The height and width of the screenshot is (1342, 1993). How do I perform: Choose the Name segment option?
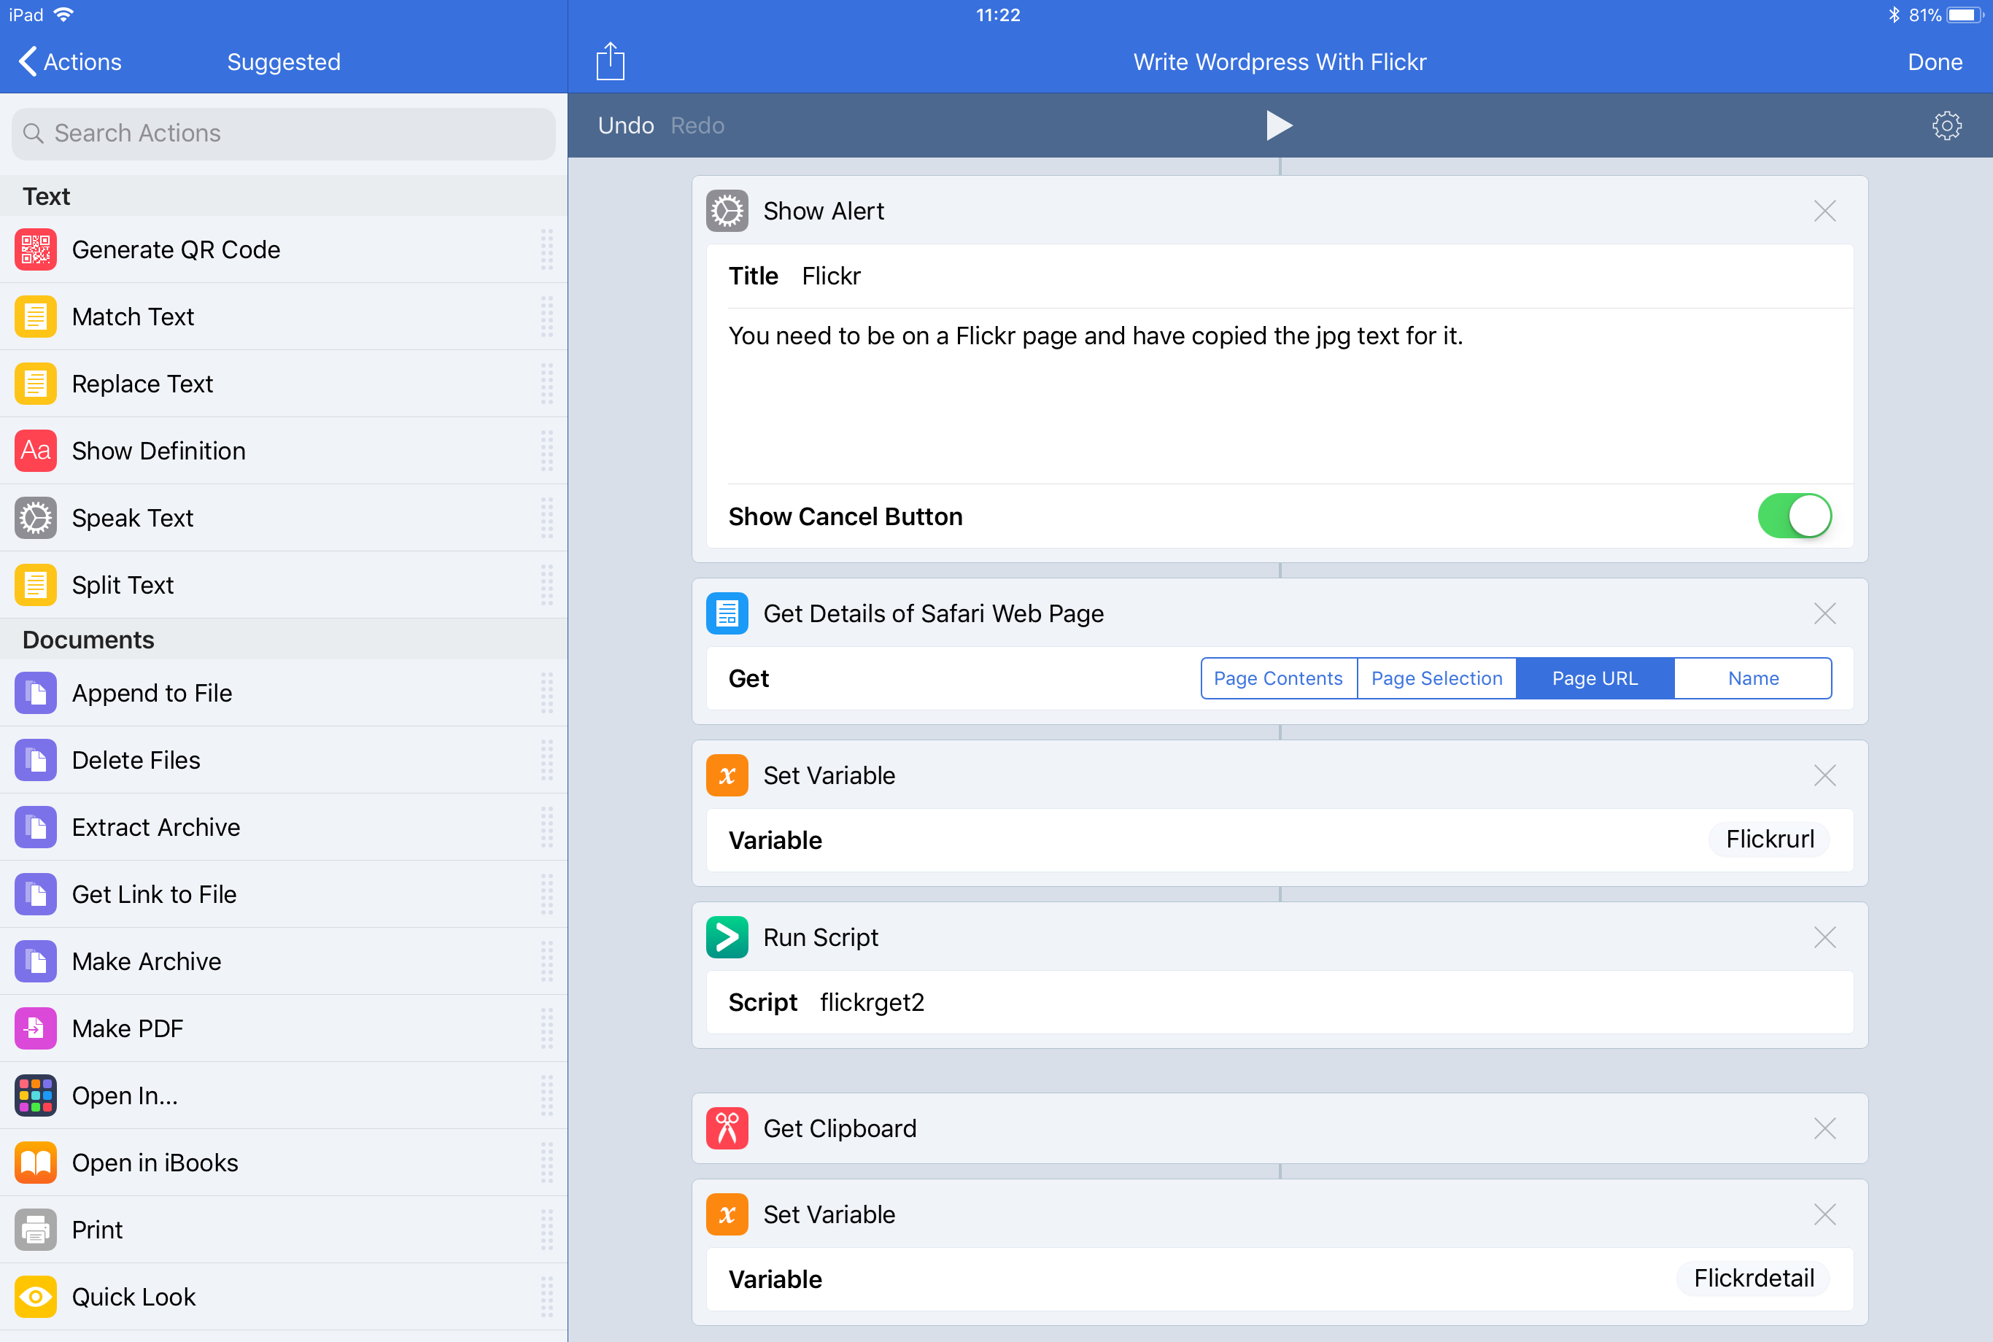1752,679
